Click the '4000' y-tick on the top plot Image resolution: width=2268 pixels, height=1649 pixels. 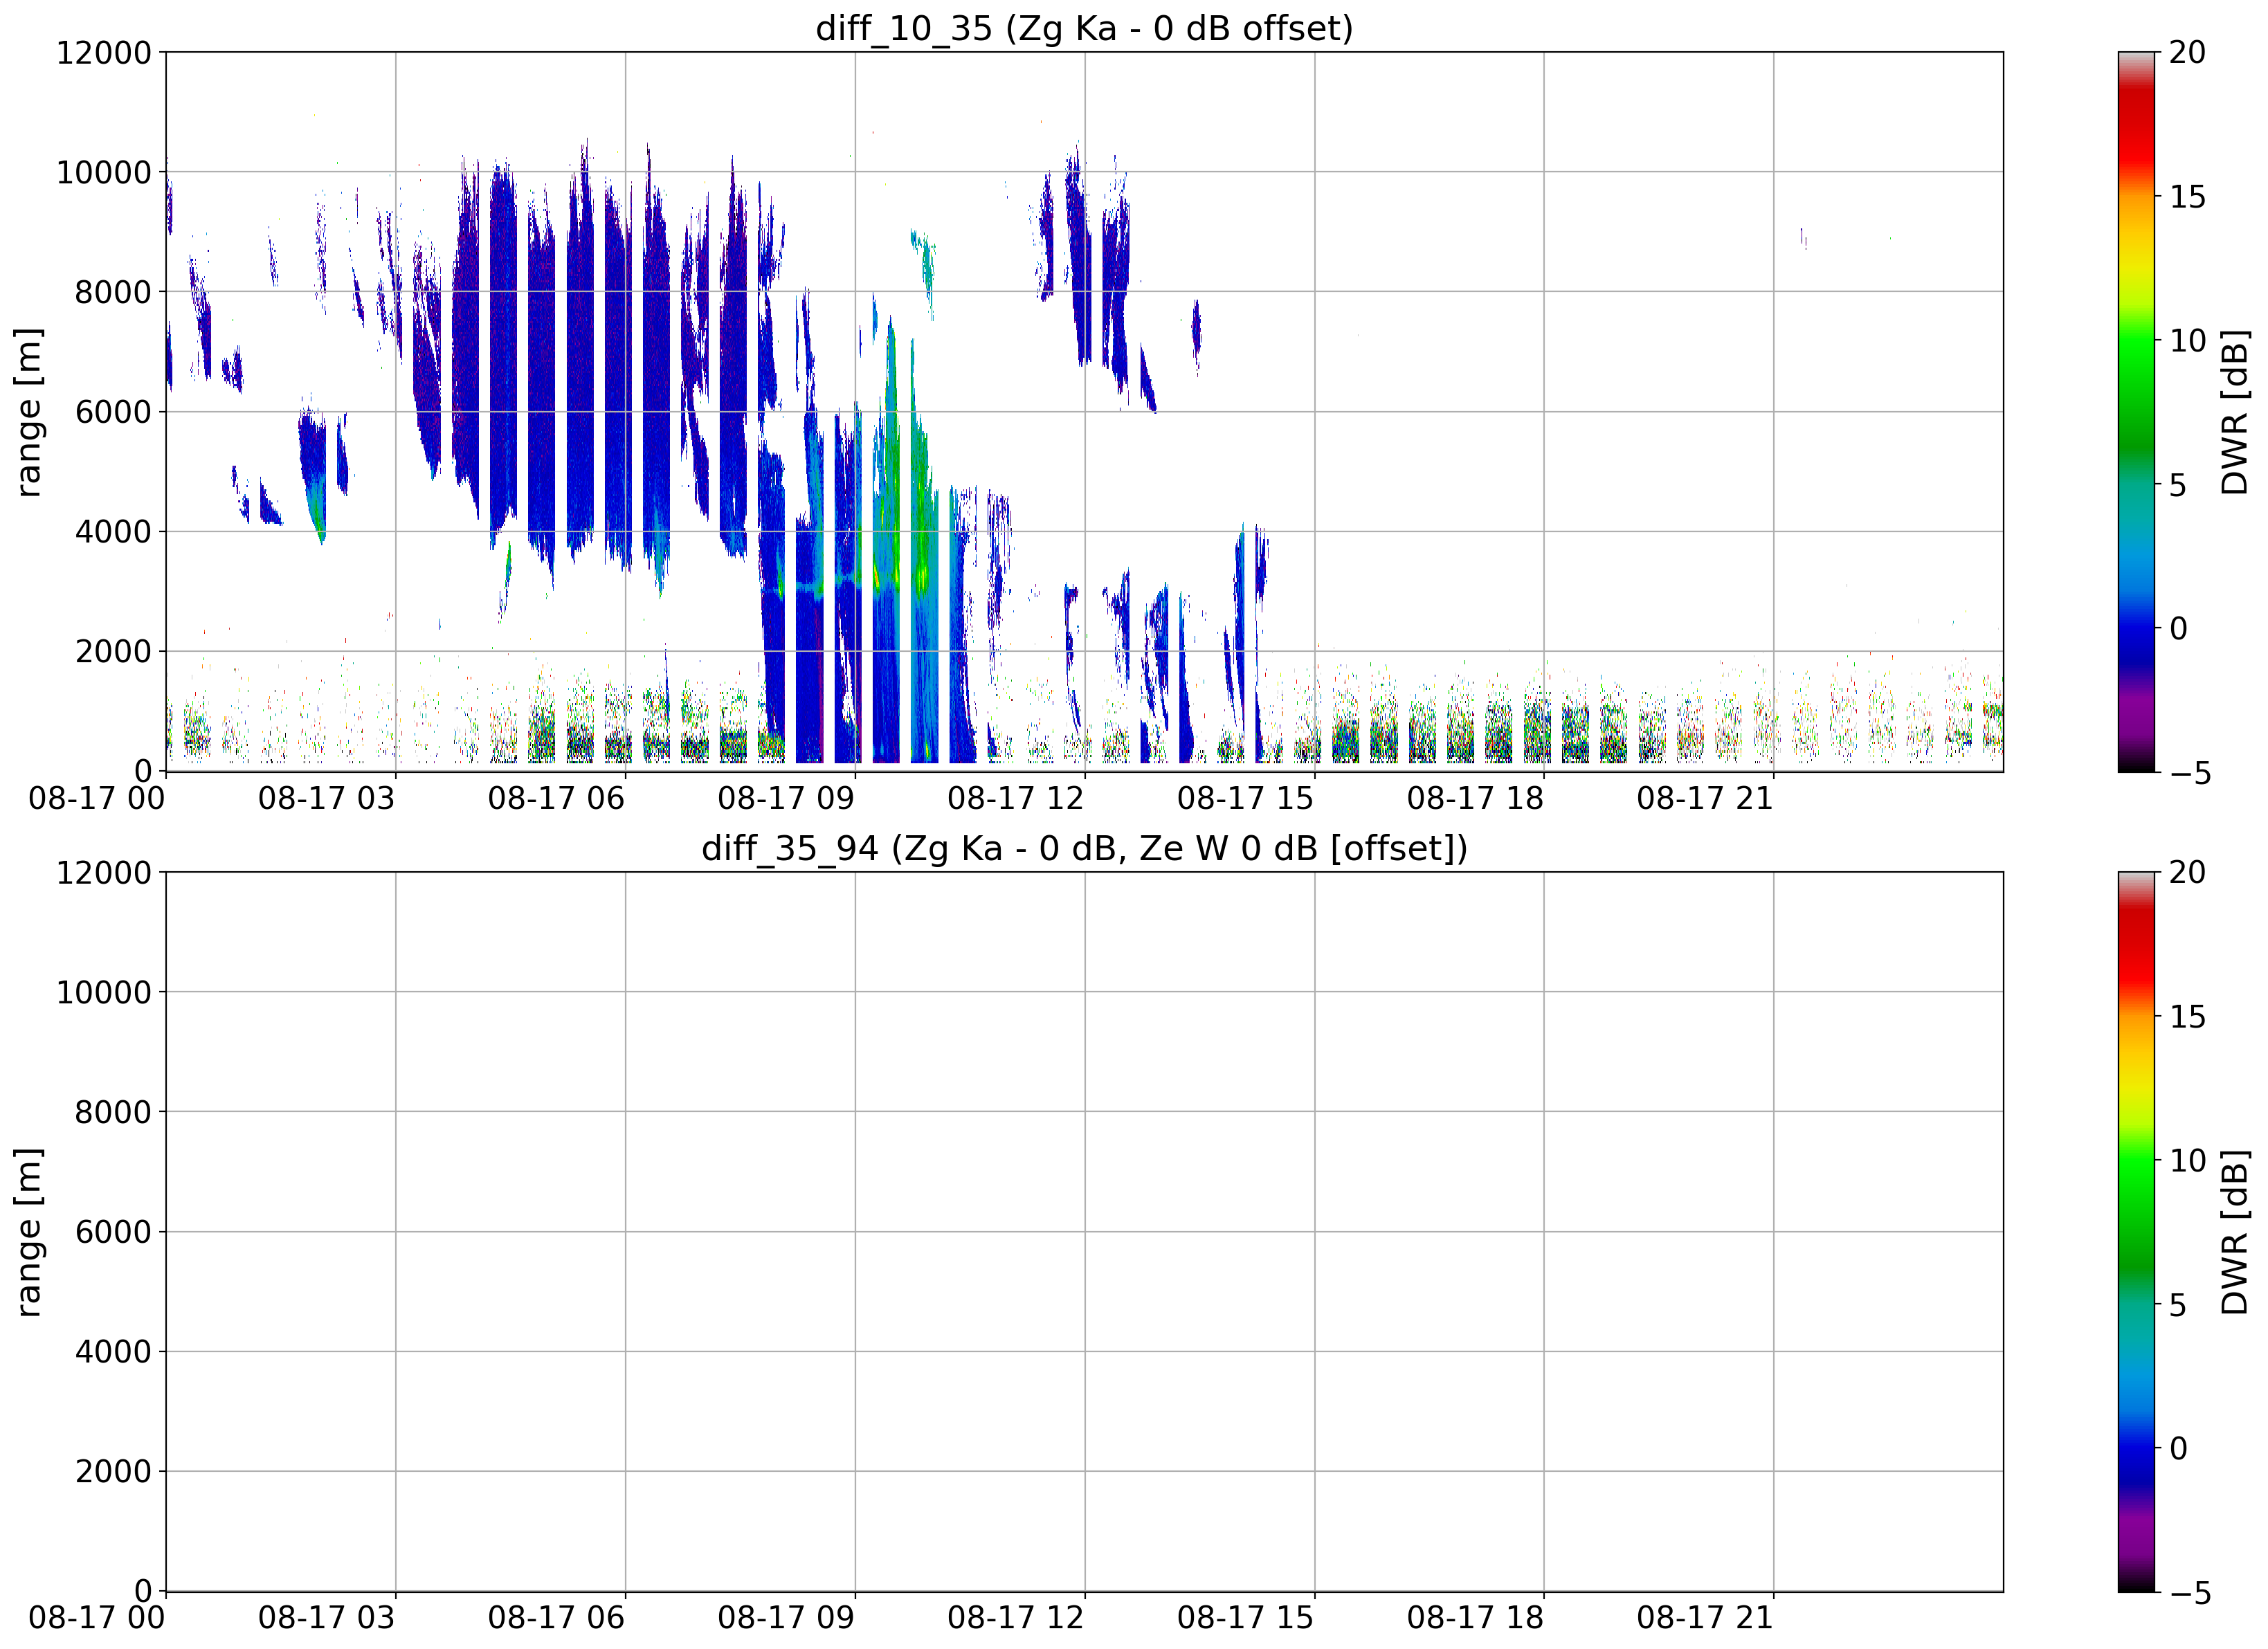(113, 531)
